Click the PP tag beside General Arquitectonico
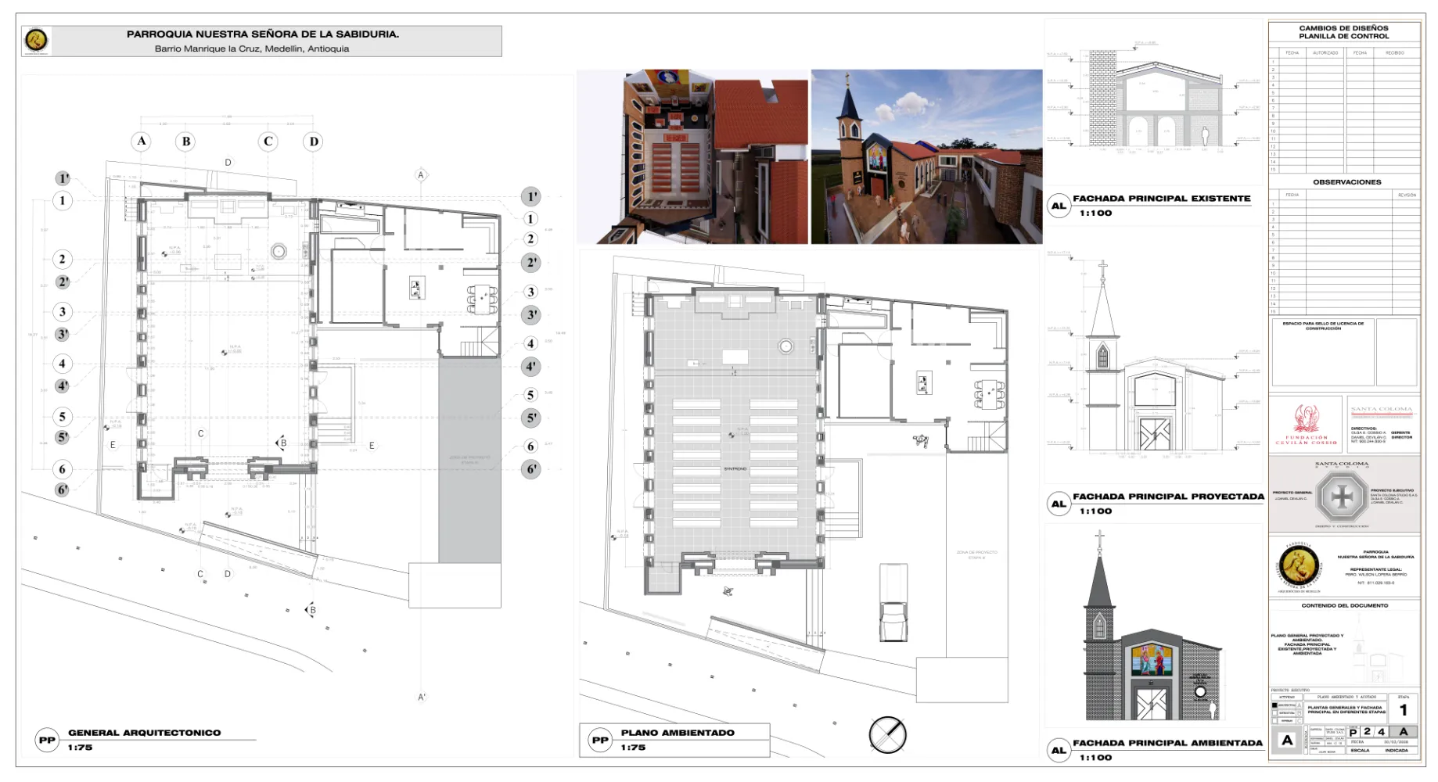 [47, 741]
